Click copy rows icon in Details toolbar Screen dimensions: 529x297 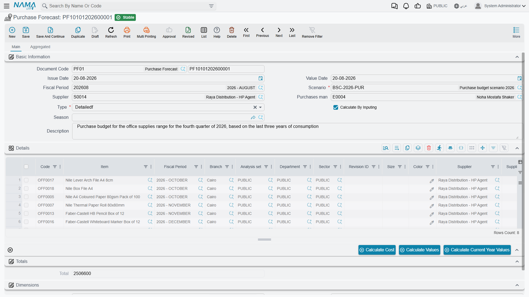tap(407, 148)
